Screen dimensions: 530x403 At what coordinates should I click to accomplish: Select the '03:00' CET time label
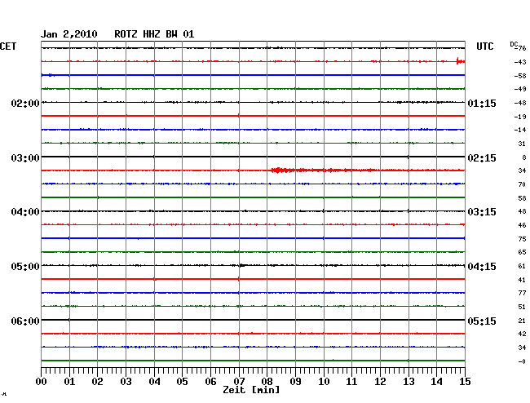pos(25,158)
